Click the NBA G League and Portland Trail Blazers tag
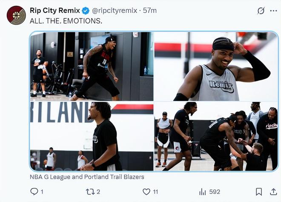 [x=87, y=177]
